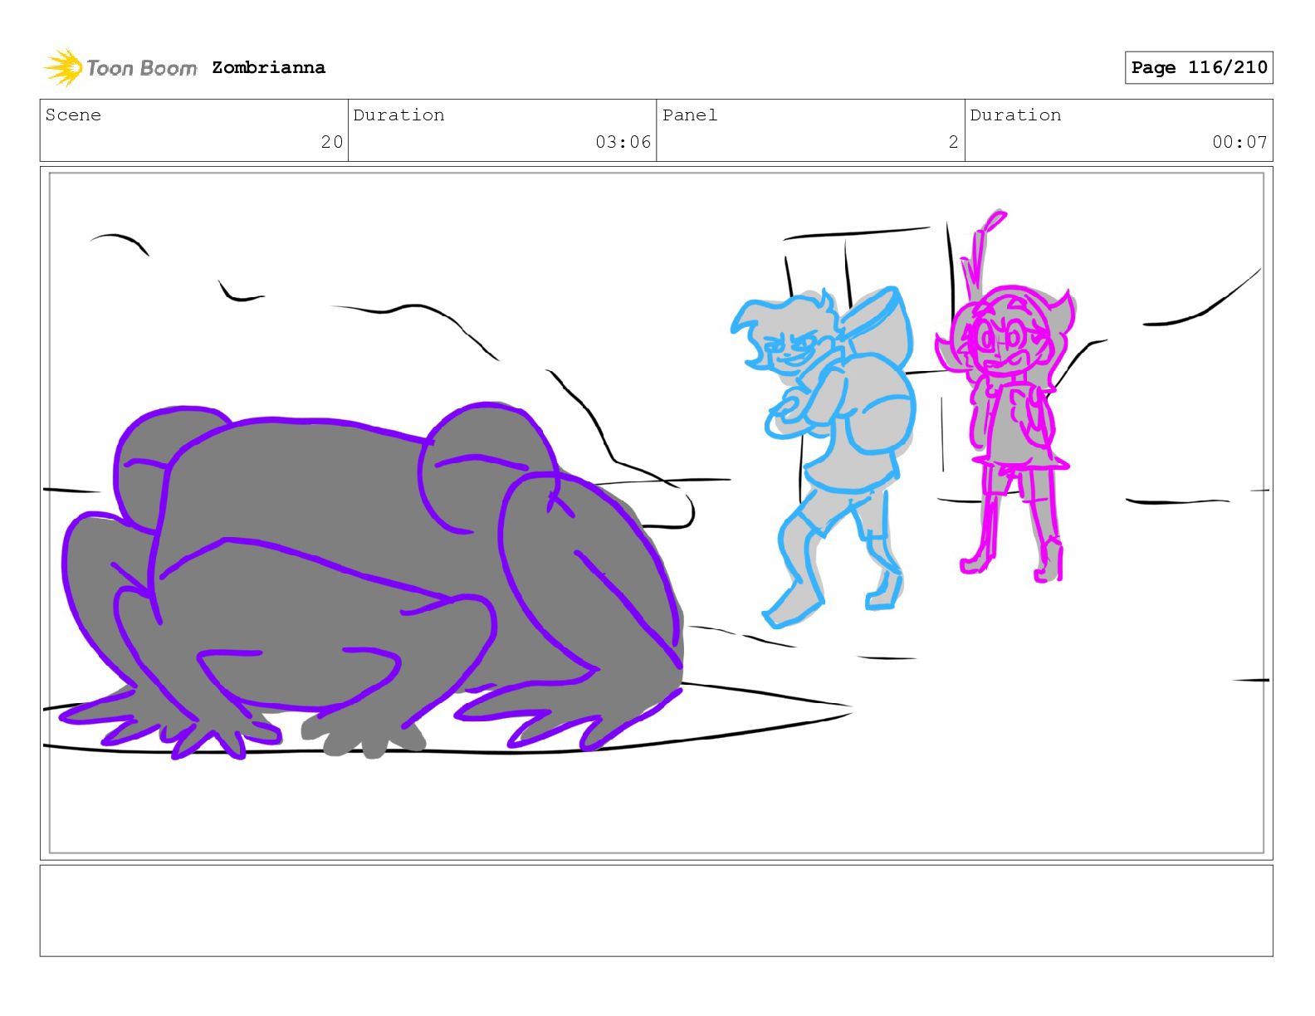Select the panel duration 00:07
This screenshot has width=1315, height=1016.
1239,142
